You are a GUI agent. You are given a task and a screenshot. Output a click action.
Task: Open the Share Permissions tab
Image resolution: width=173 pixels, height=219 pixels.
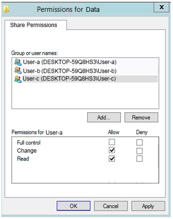tap(34, 25)
